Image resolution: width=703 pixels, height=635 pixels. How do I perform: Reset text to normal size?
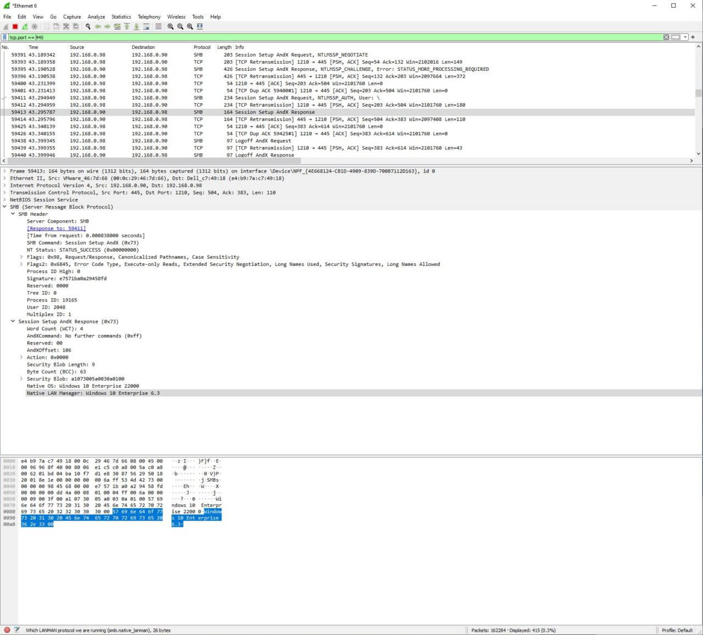[190, 26]
